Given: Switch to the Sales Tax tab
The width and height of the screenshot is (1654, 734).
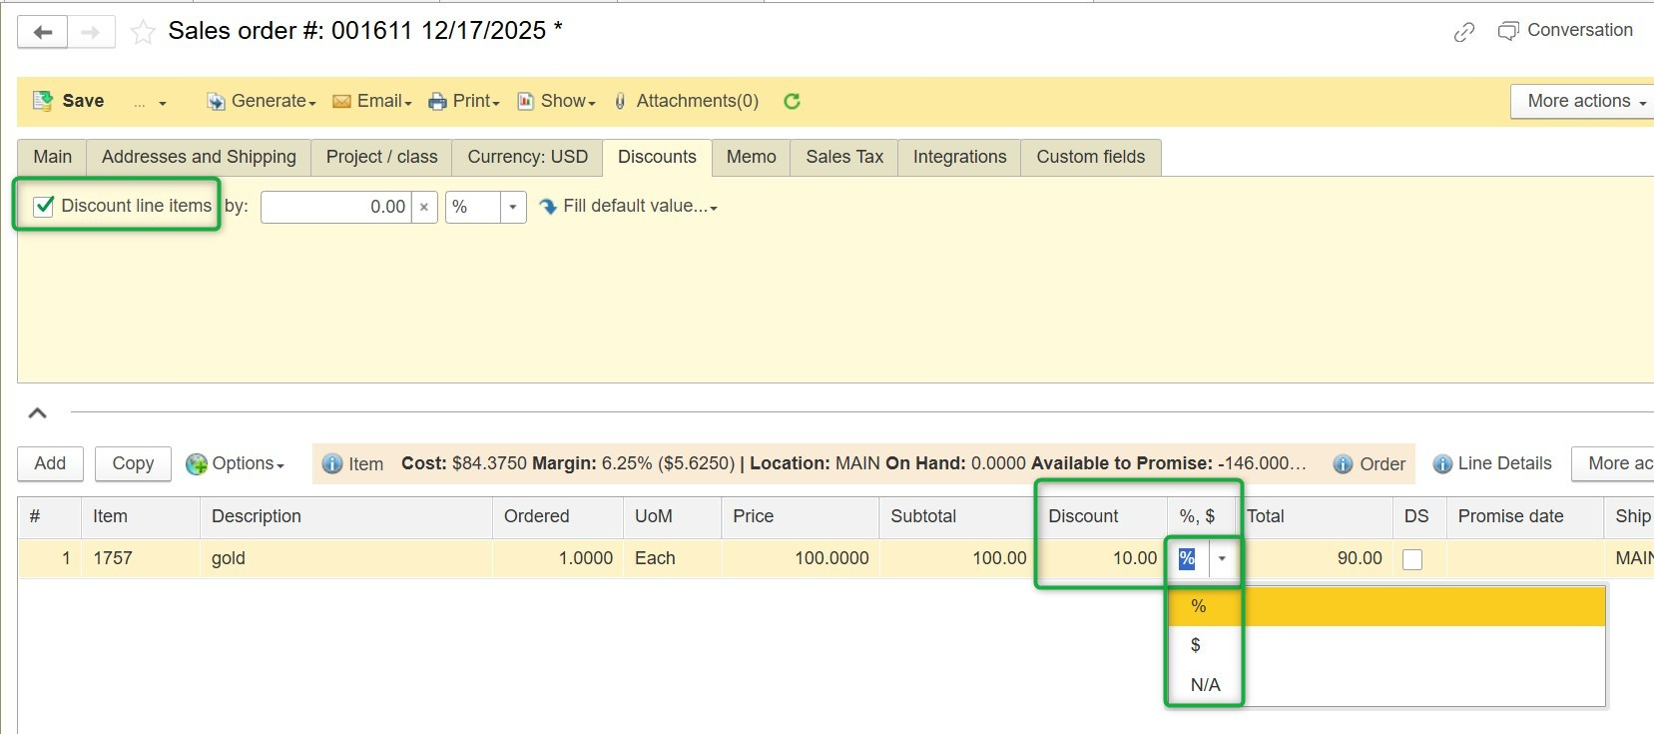Looking at the screenshot, I should [844, 157].
